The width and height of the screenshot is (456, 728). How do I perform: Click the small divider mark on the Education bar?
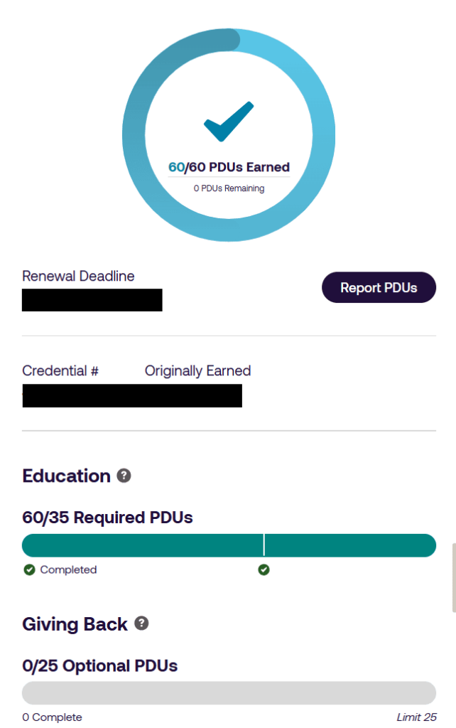(264, 545)
